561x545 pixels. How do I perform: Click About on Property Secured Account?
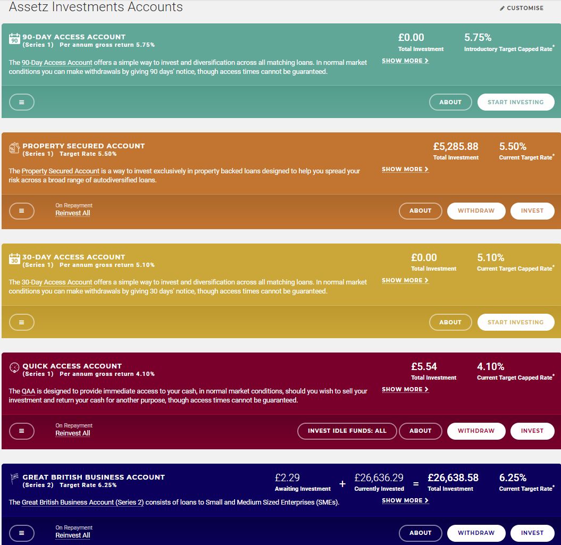(421, 211)
